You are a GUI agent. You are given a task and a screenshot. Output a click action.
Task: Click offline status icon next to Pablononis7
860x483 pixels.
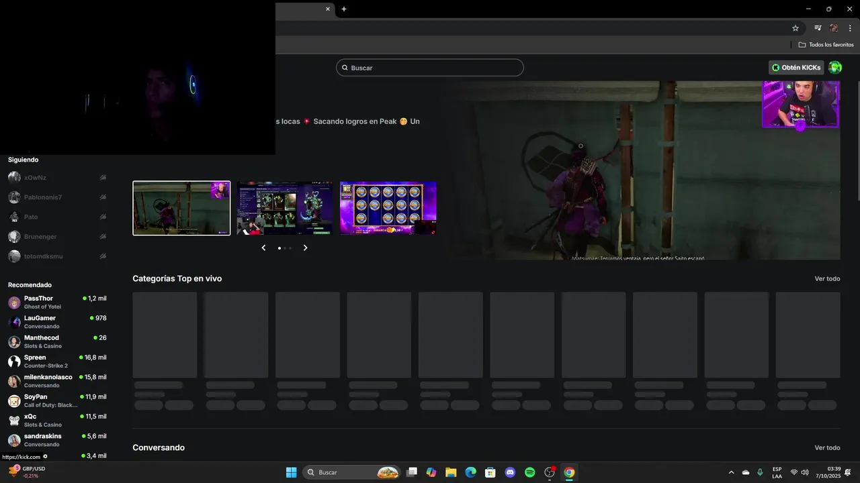pos(103,197)
